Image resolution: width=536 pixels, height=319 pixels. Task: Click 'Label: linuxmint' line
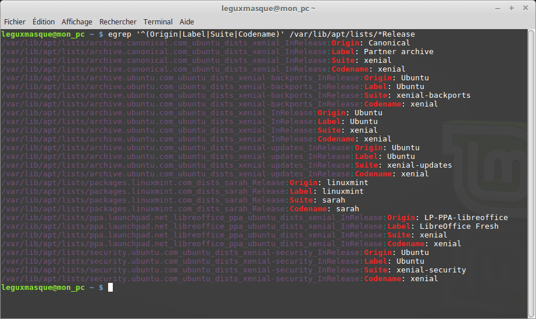(x=183, y=192)
